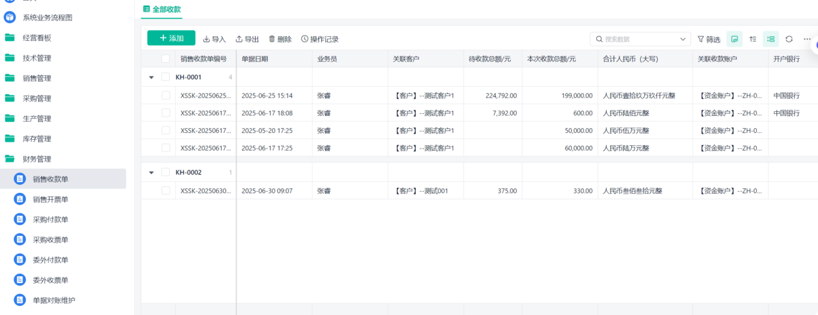The height and width of the screenshot is (315, 818).
Task: Tick the select-all checkbox in table header
Action: [166, 59]
